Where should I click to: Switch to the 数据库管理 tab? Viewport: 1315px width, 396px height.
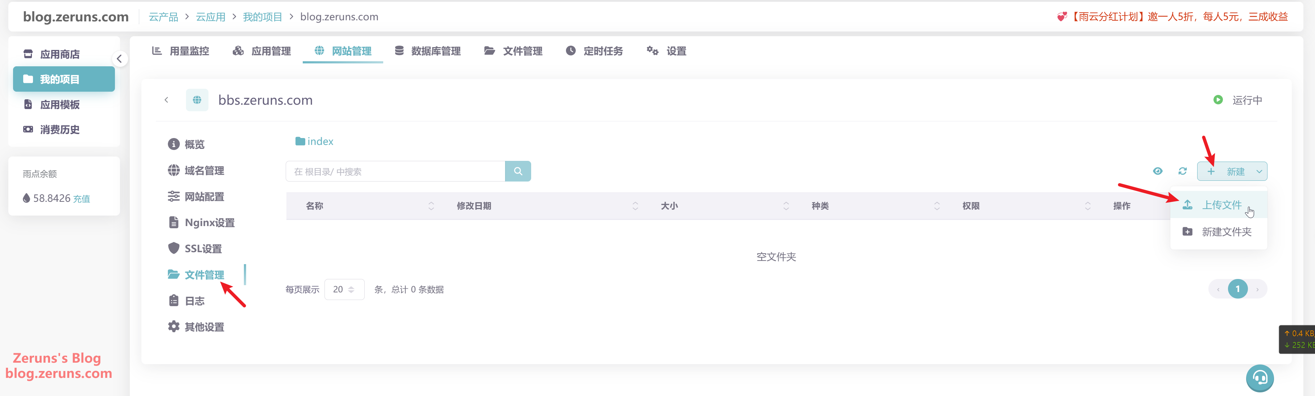428,51
